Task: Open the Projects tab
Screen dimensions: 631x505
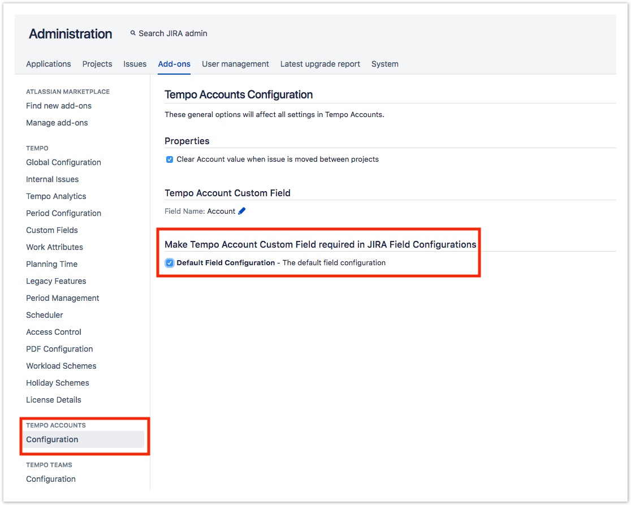Action: (97, 64)
